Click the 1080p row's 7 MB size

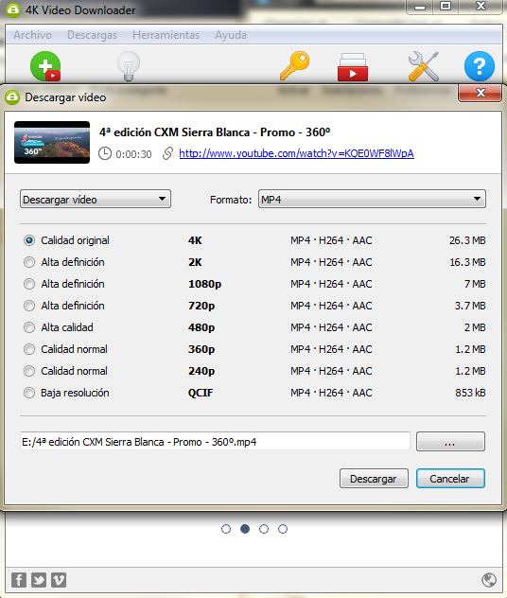click(x=475, y=284)
